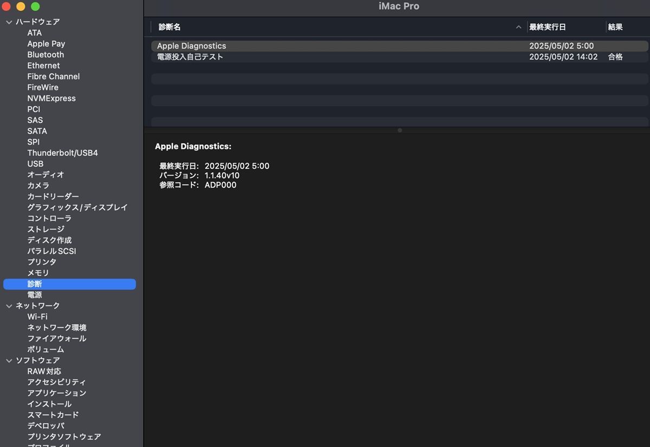Collapse the ネットワーク section
This screenshot has height=447, width=650.
point(9,306)
